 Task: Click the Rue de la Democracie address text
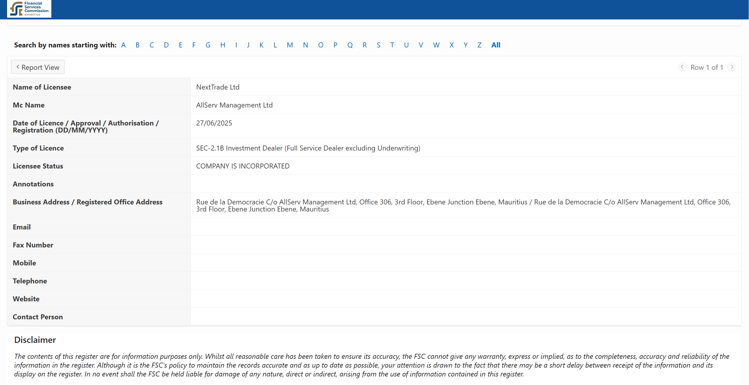(463, 206)
